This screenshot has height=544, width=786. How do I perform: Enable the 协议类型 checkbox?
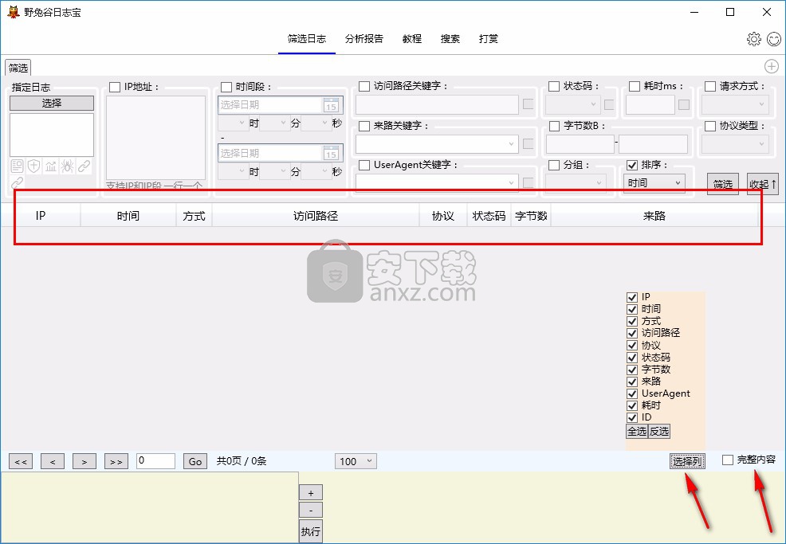point(710,126)
